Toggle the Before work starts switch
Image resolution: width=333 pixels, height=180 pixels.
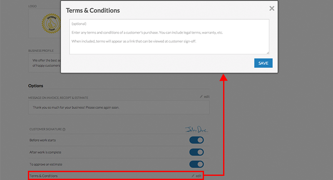(196, 140)
